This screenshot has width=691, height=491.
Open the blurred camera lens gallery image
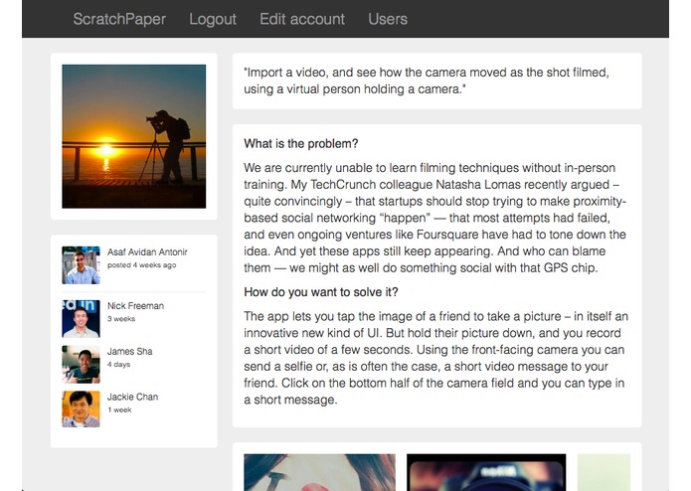pyautogui.click(x=486, y=472)
